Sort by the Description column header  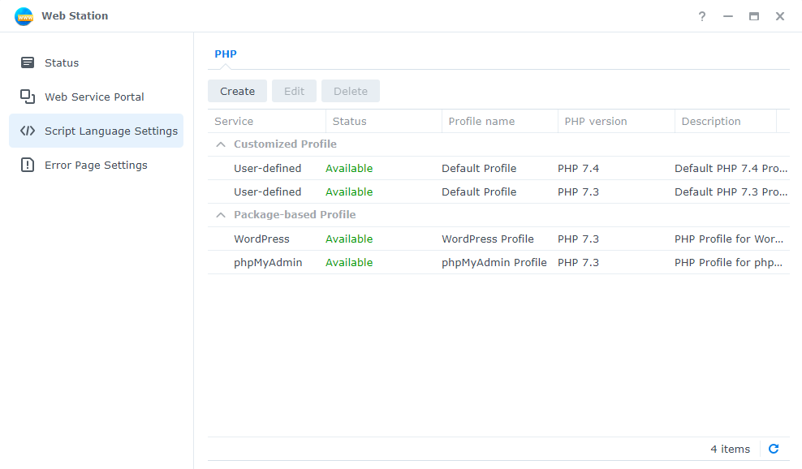click(x=726, y=121)
